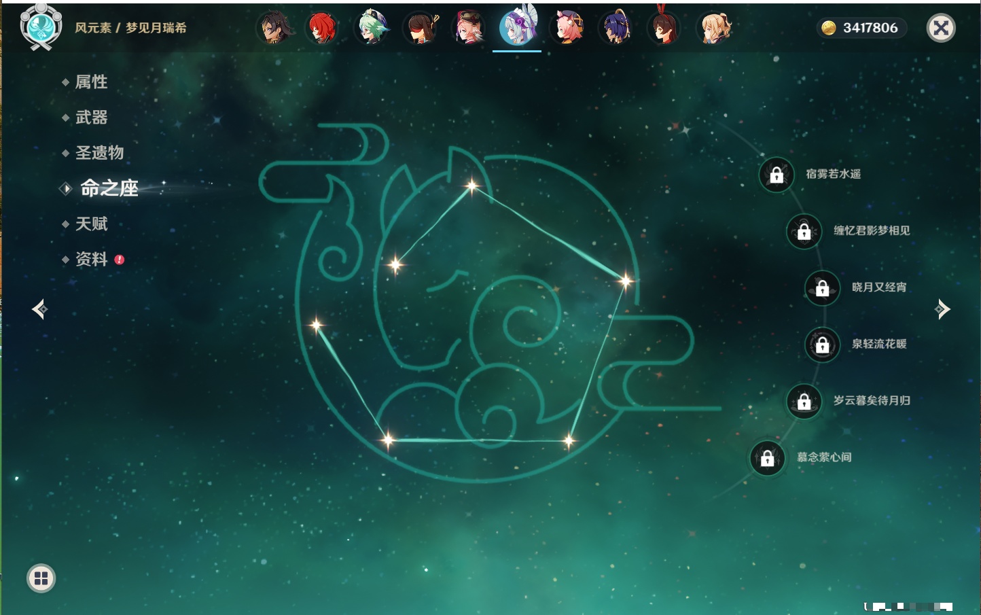Open locked constellation 缠忆君影梦相见
This screenshot has height=615, width=981.
point(804,231)
